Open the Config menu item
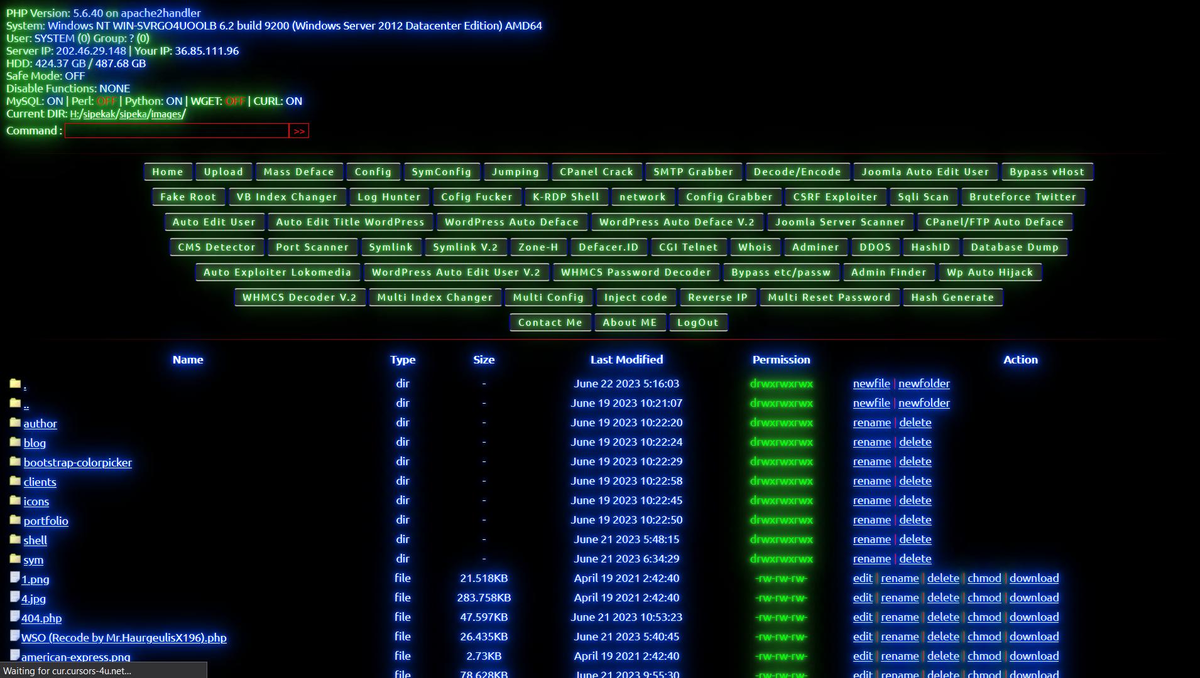The image size is (1200, 678). 373,172
